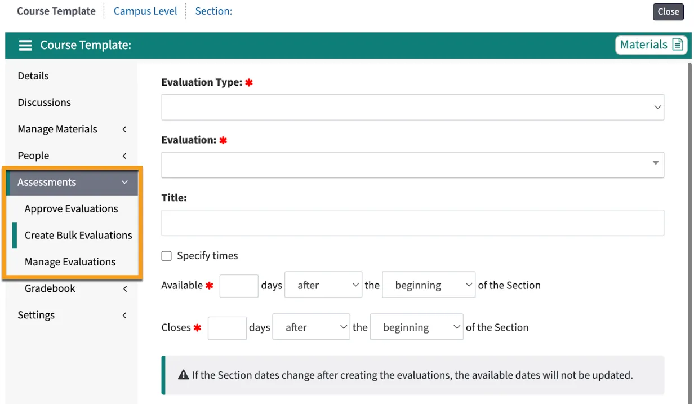Select Settings menu item
Viewport: 694px width, 404px height.
(x=36, y=315)
